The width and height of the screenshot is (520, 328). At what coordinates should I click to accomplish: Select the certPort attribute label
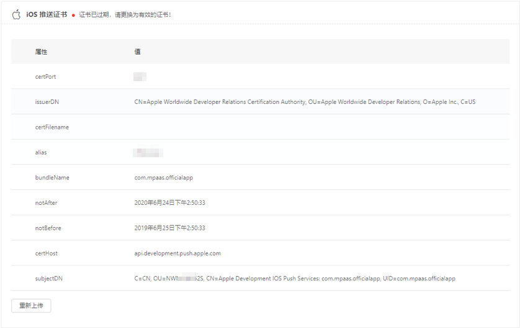coord(45,77)
